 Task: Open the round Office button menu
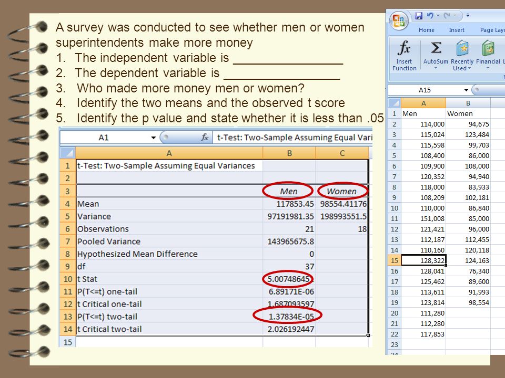coord(399,20)
